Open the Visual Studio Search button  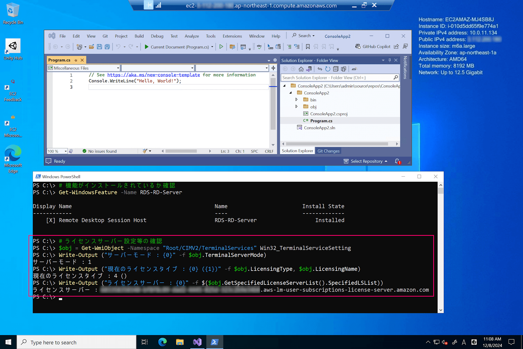(x=303, y=36)
